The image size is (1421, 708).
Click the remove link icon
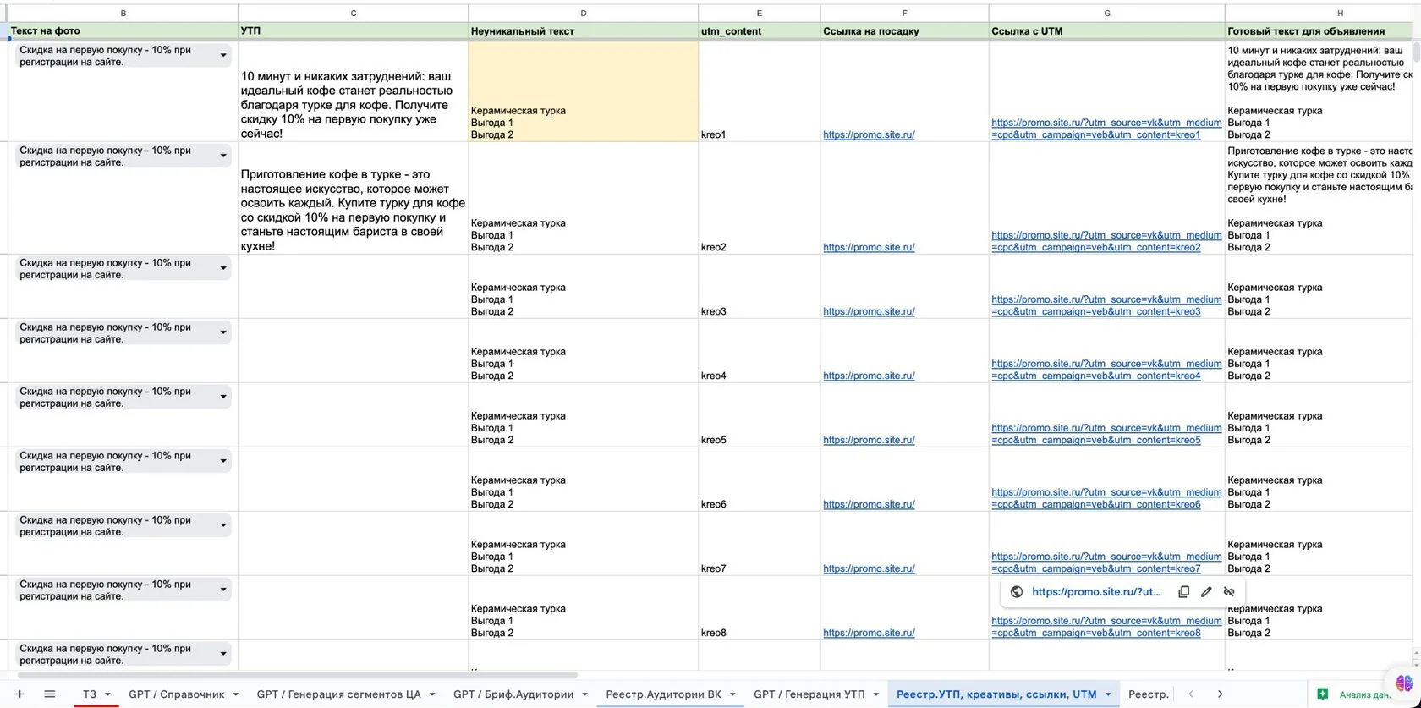(1229, 592)
